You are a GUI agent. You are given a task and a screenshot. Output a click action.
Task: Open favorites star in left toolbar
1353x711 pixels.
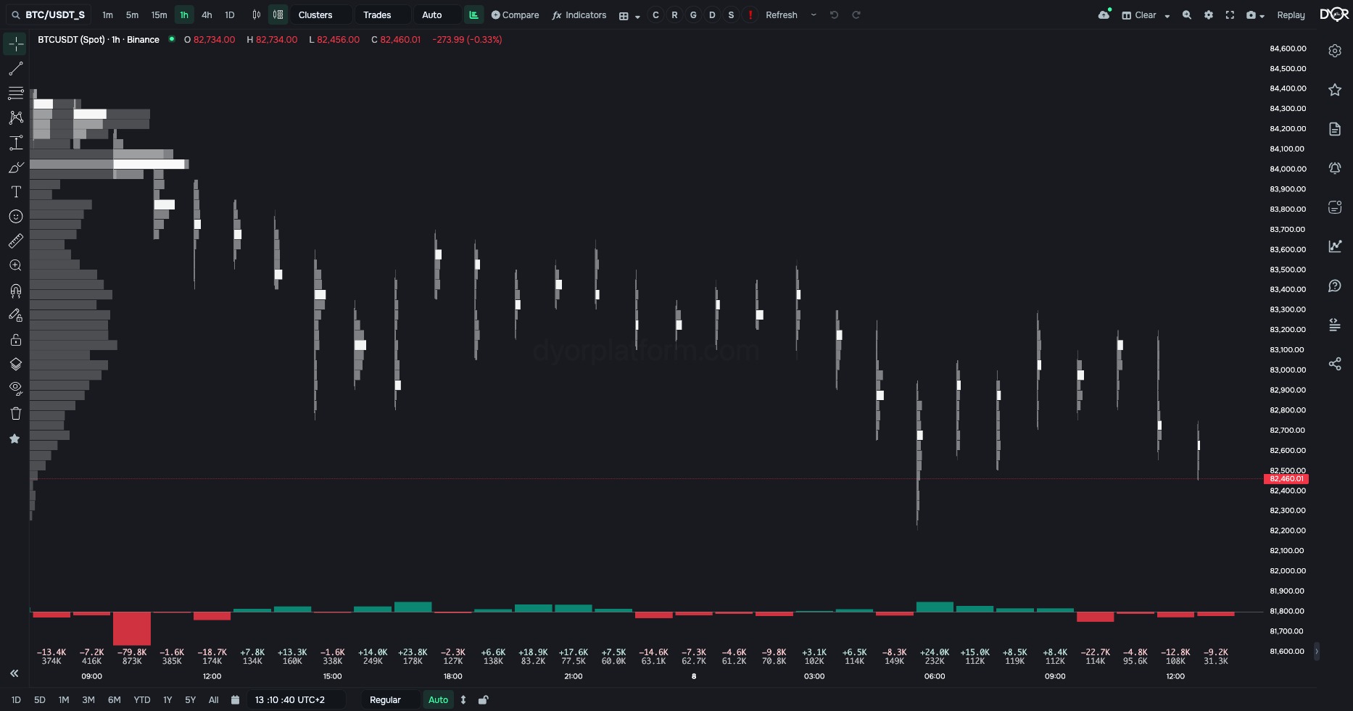point(15,438)
